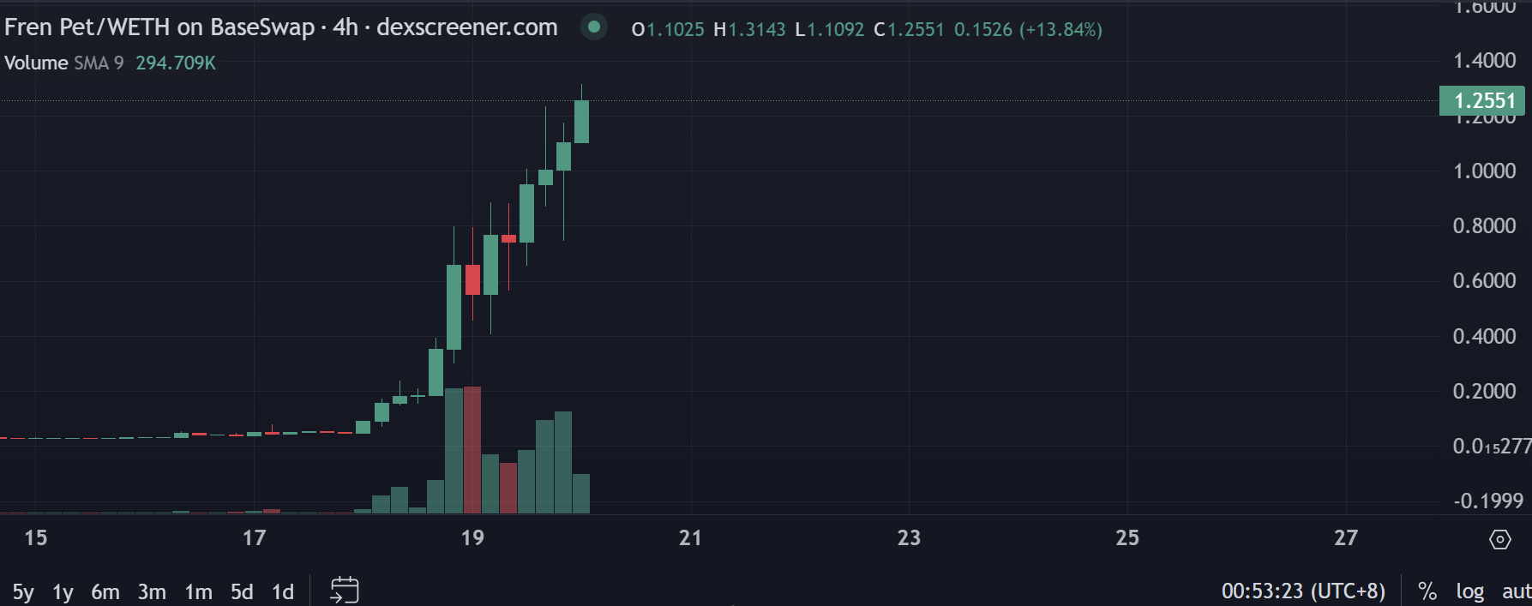Choose the 5d time range
Screen dimensions: 1532x606
click(242, 591)
